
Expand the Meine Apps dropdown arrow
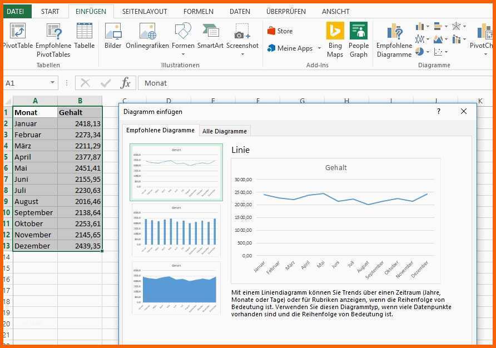[320, 48]
